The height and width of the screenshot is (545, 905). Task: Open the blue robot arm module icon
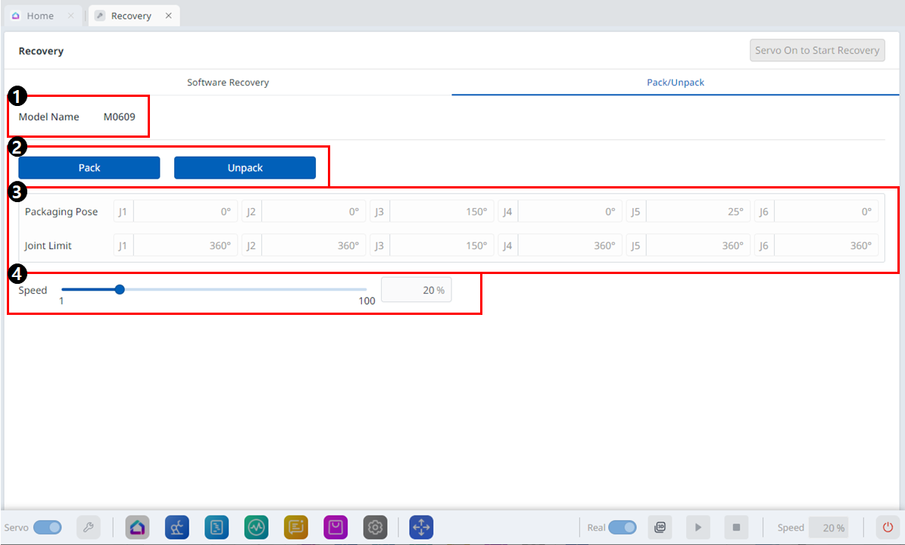[x=177, y=527]
